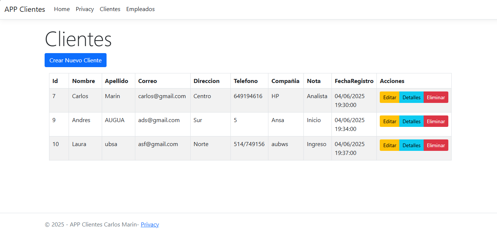Open Detalles for client Andres
Image resolution: width=497 pixels, height=232 pixels.
tap(411, 121)
